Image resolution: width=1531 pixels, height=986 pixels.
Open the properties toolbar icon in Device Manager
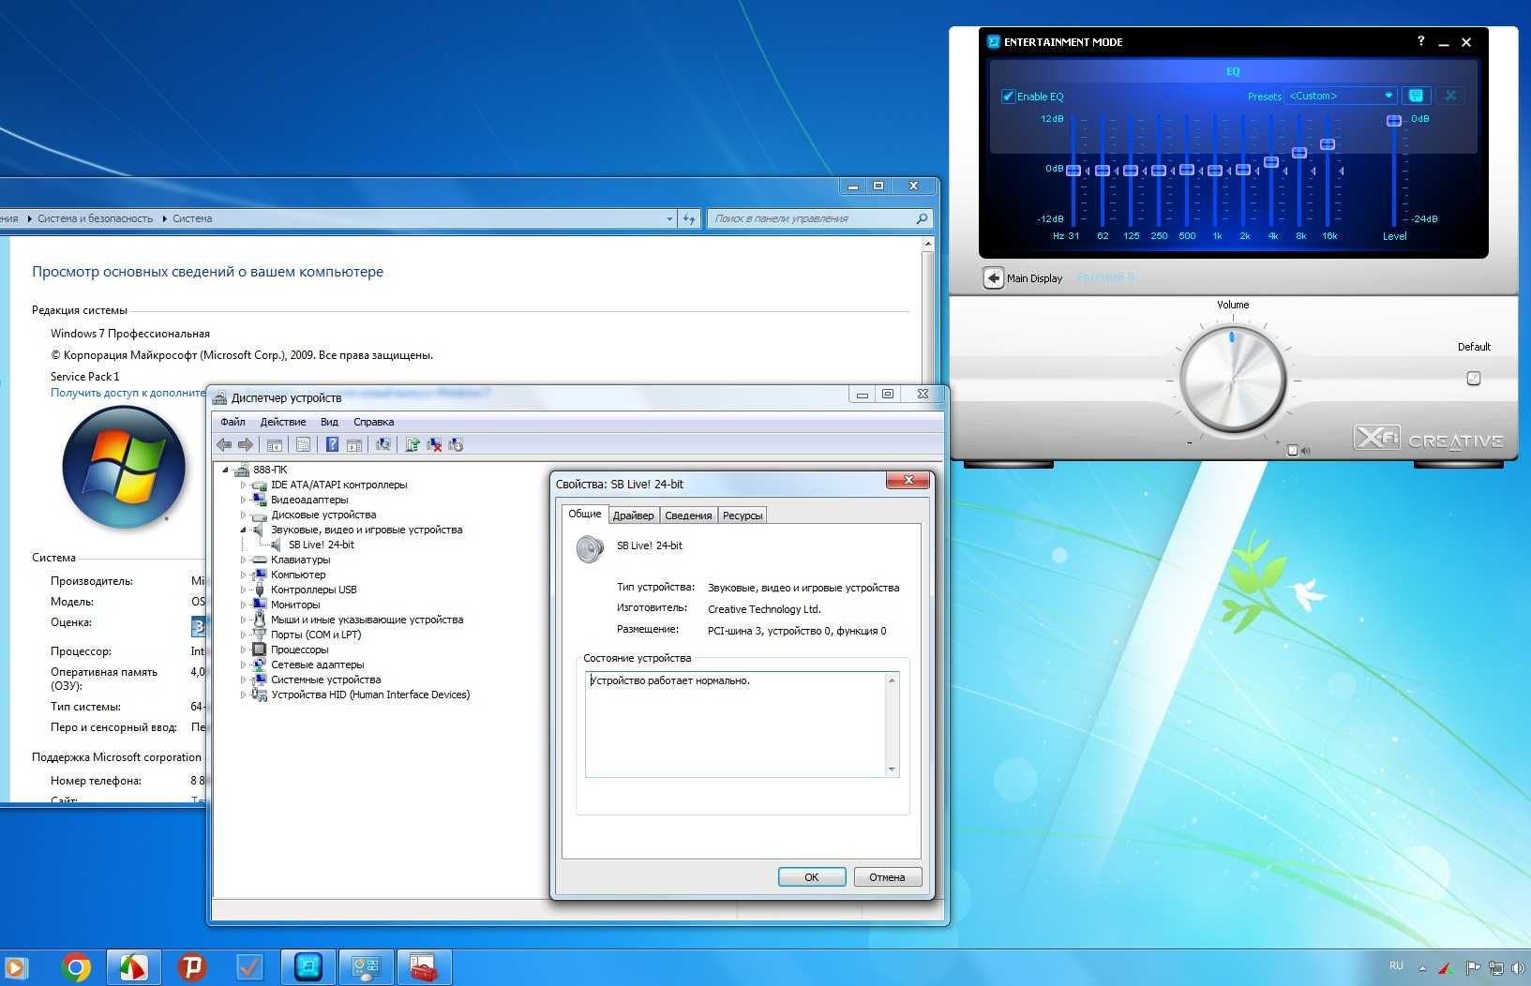[303, 445]
